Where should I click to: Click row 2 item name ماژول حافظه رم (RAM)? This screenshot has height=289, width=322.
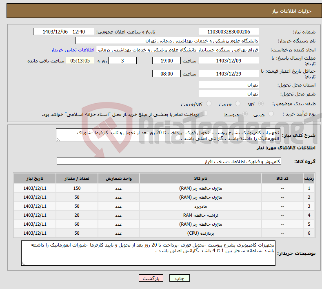tap(200, 197)
